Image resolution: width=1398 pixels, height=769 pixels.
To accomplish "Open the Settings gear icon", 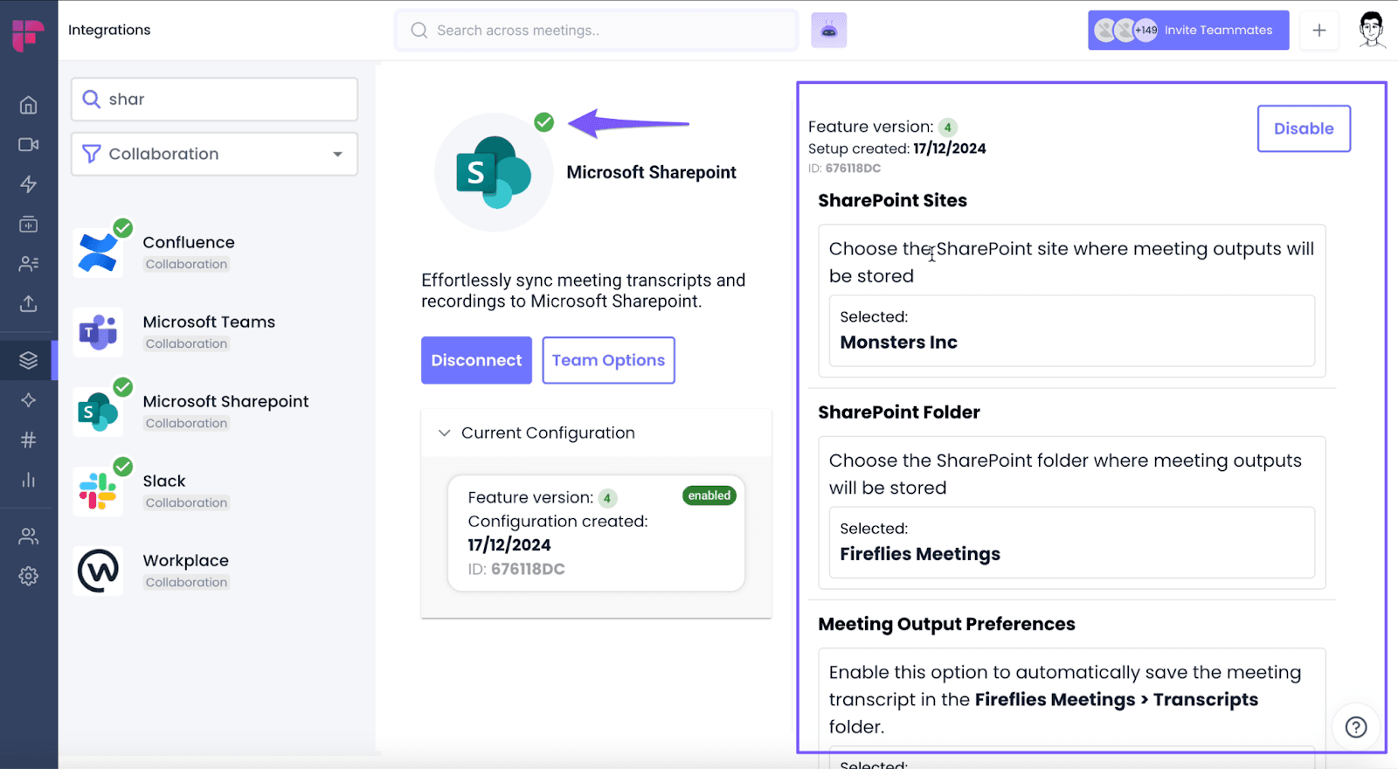I will click(x=29, y=576).
